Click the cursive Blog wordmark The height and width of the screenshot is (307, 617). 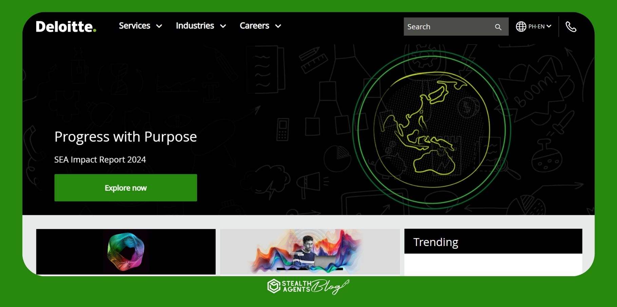pos(329,287)
